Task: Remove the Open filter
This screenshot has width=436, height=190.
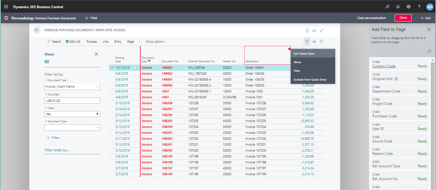Action: (46, 108)
